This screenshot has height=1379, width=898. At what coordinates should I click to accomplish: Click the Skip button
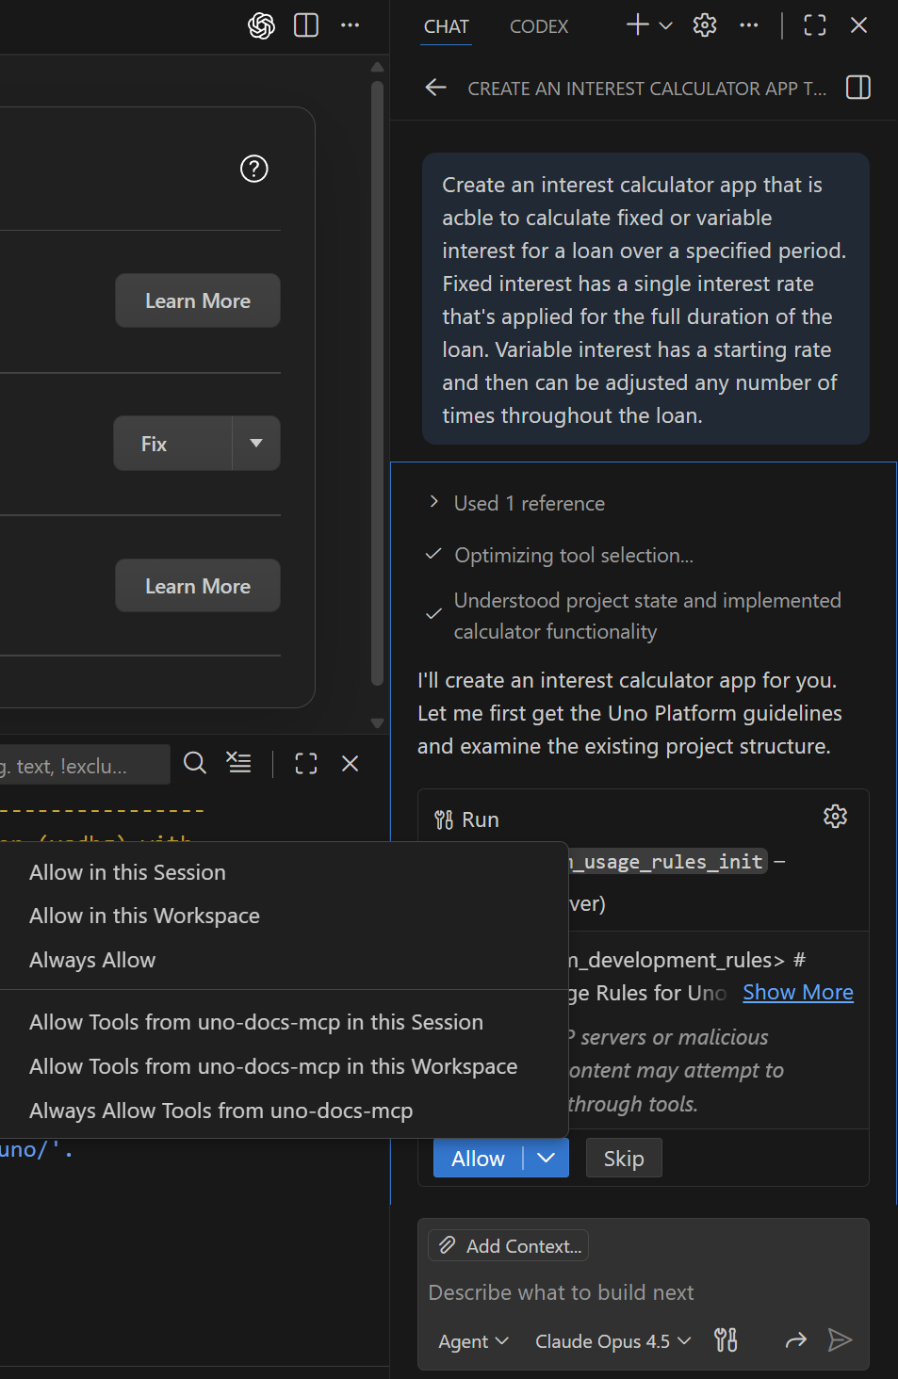click(x=624, y=1159)
